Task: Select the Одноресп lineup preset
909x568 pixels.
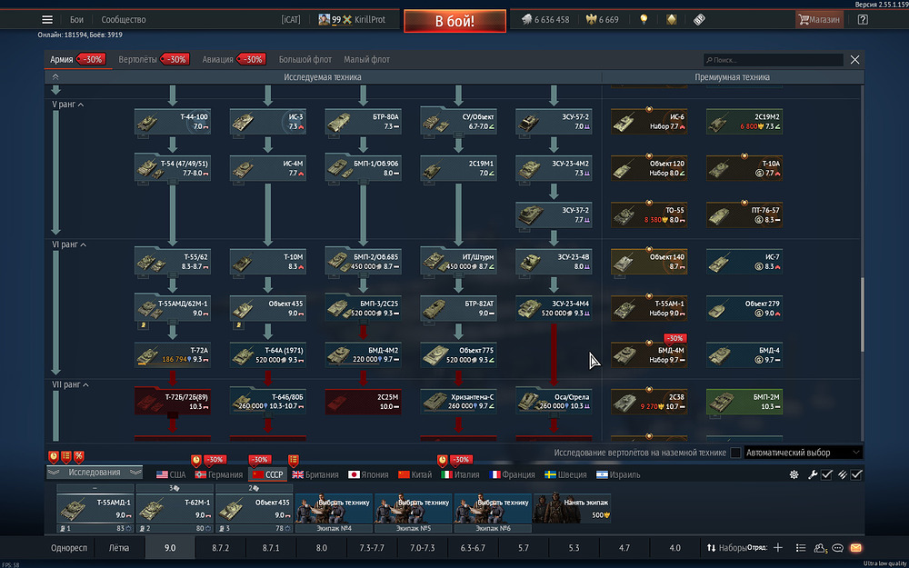Action: (x=69, y=548)
